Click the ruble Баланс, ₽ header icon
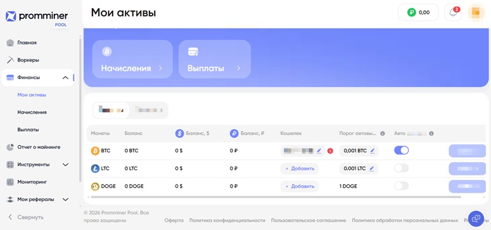 [x=234, y=134]
